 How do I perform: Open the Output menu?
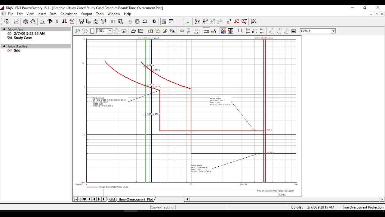[87, 14]
